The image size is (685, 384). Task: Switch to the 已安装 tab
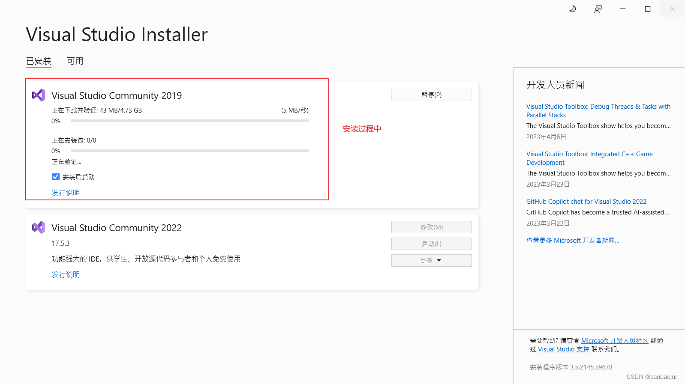tap(39, 61)
